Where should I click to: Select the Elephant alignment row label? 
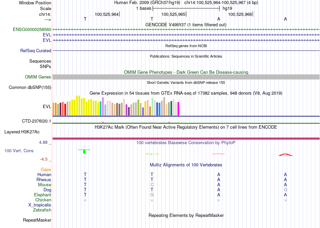(42, 195)
